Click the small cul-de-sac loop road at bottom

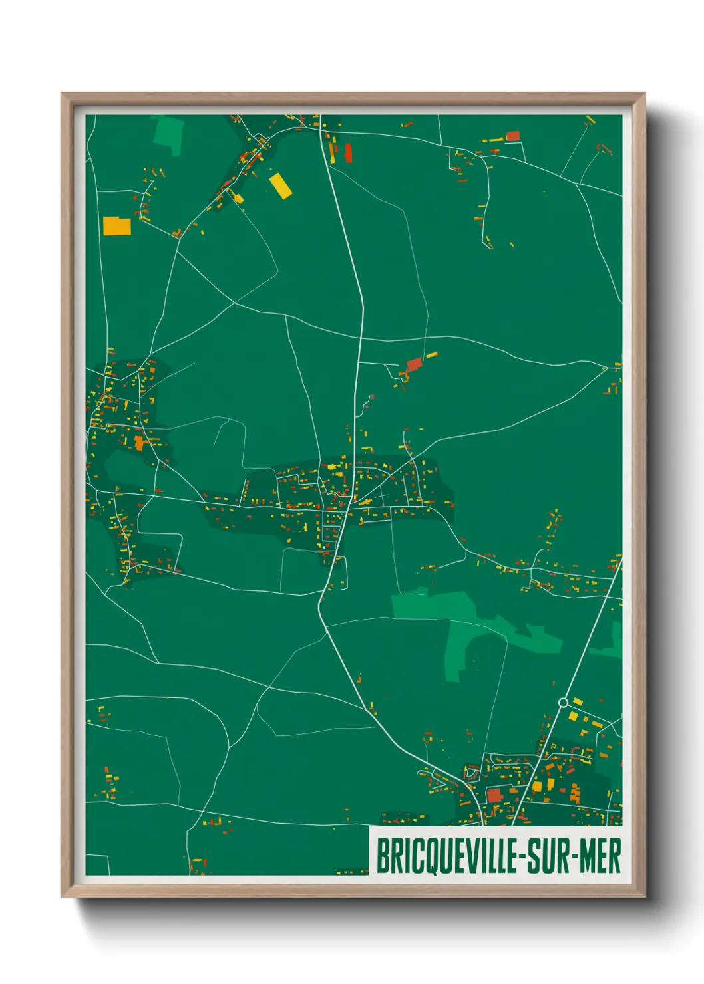472,773
